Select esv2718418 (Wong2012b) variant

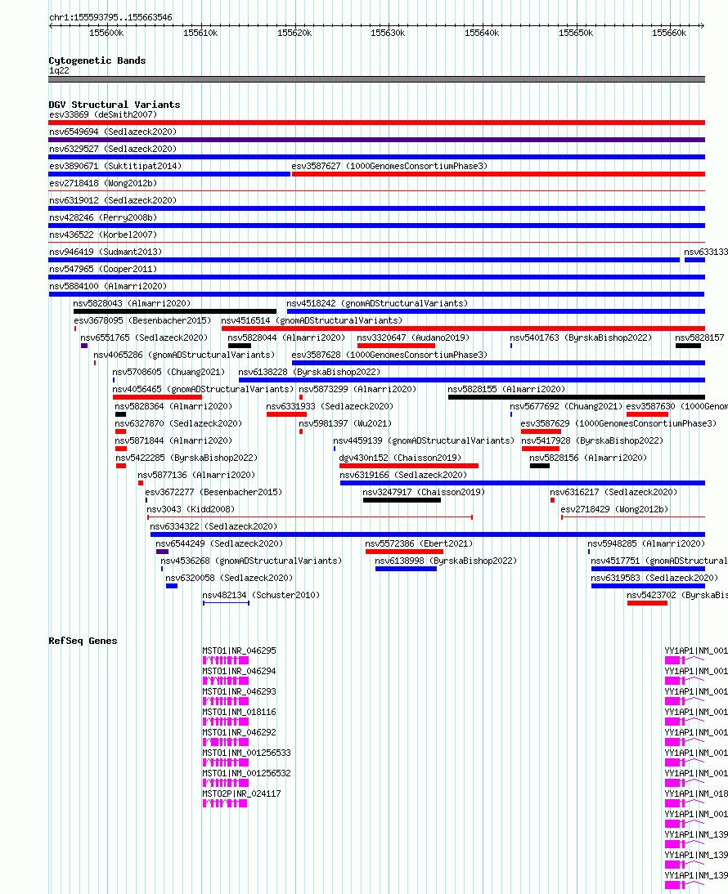coord(376,191)
